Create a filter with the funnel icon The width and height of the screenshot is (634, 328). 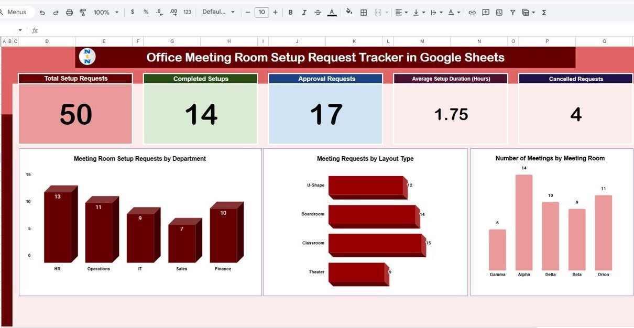[513, 13]
